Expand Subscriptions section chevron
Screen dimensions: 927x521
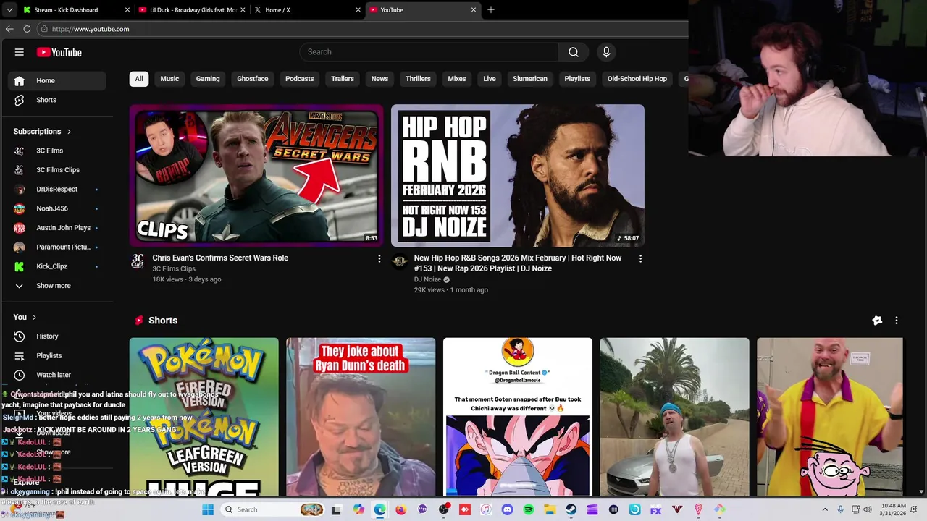click(69, 132)
